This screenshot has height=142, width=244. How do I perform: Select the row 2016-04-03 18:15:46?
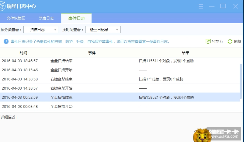(120, 70)
